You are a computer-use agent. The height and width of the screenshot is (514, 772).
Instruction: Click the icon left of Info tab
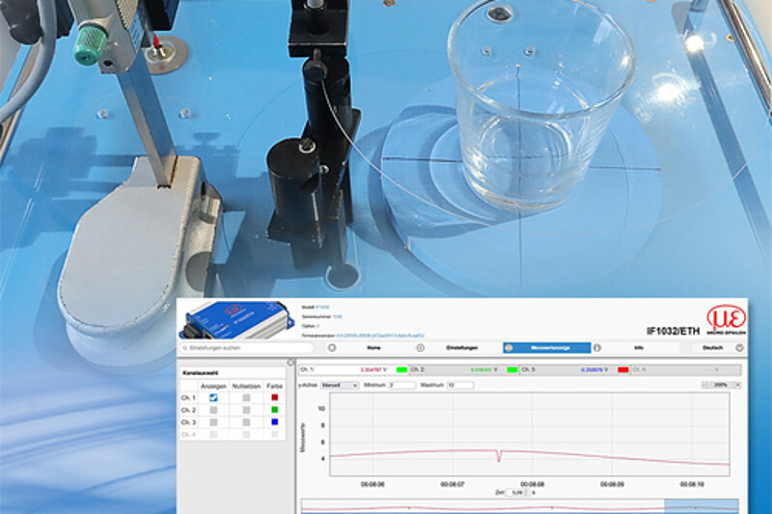596,347
